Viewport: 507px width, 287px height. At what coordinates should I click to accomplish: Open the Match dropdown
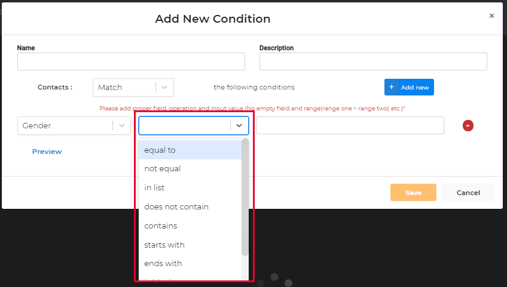[133, 87]
